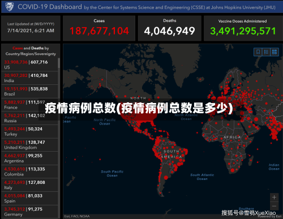Select the India row in country list
Screen dimensions: 283x219
[29, 78]
